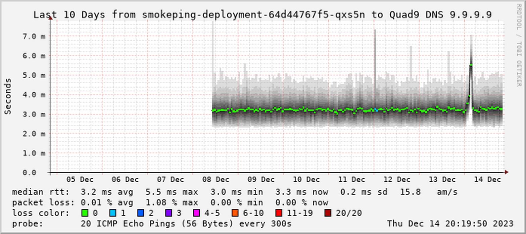526x234 pixels.
Task: Click the '1.0 m' y-axis label
Action: pyautogui.click(x=34, y=153)
